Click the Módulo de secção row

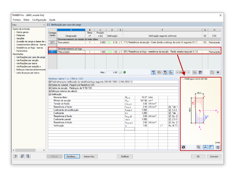coord(113,101)
